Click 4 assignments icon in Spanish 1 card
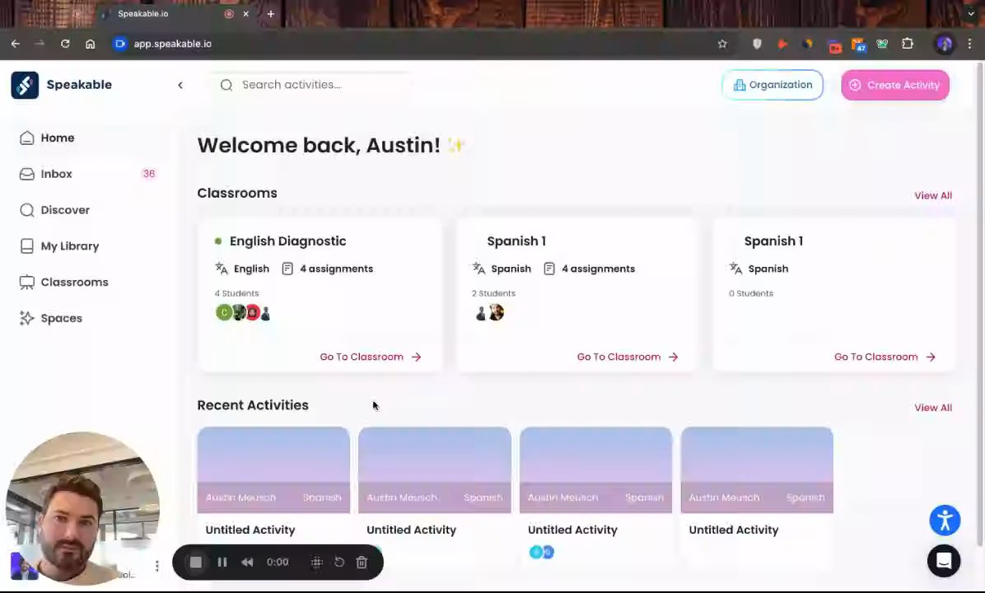This screenshot has width=985, height=593. 549,268
